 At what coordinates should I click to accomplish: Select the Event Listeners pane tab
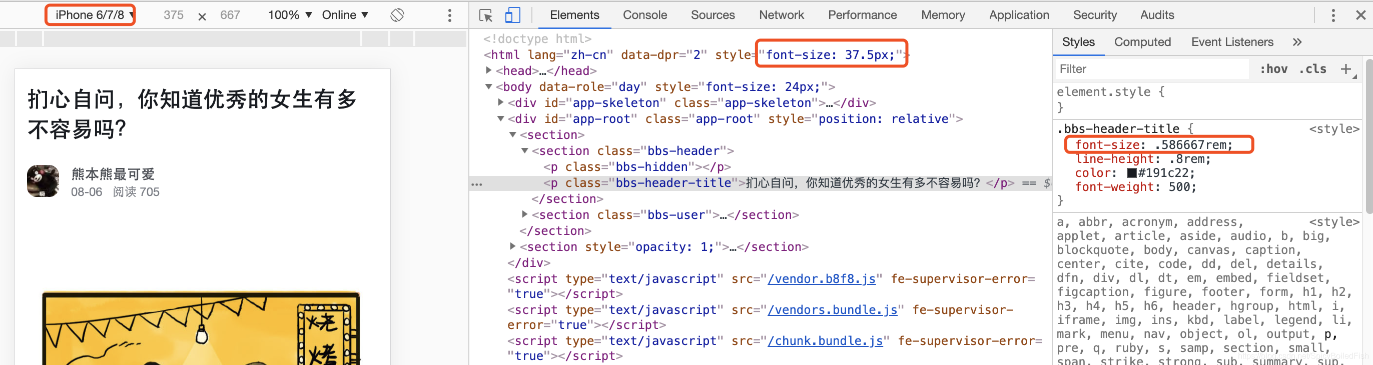[1232, 42]
